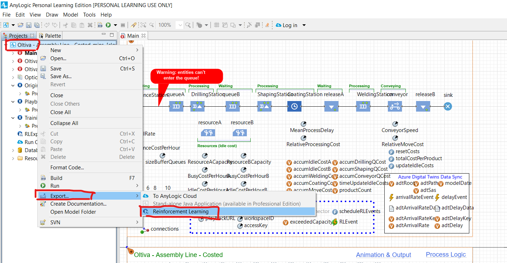Select the DrillingStation block icon
Image resolution: width=507 pixels, height=263 pixels.
197,106
